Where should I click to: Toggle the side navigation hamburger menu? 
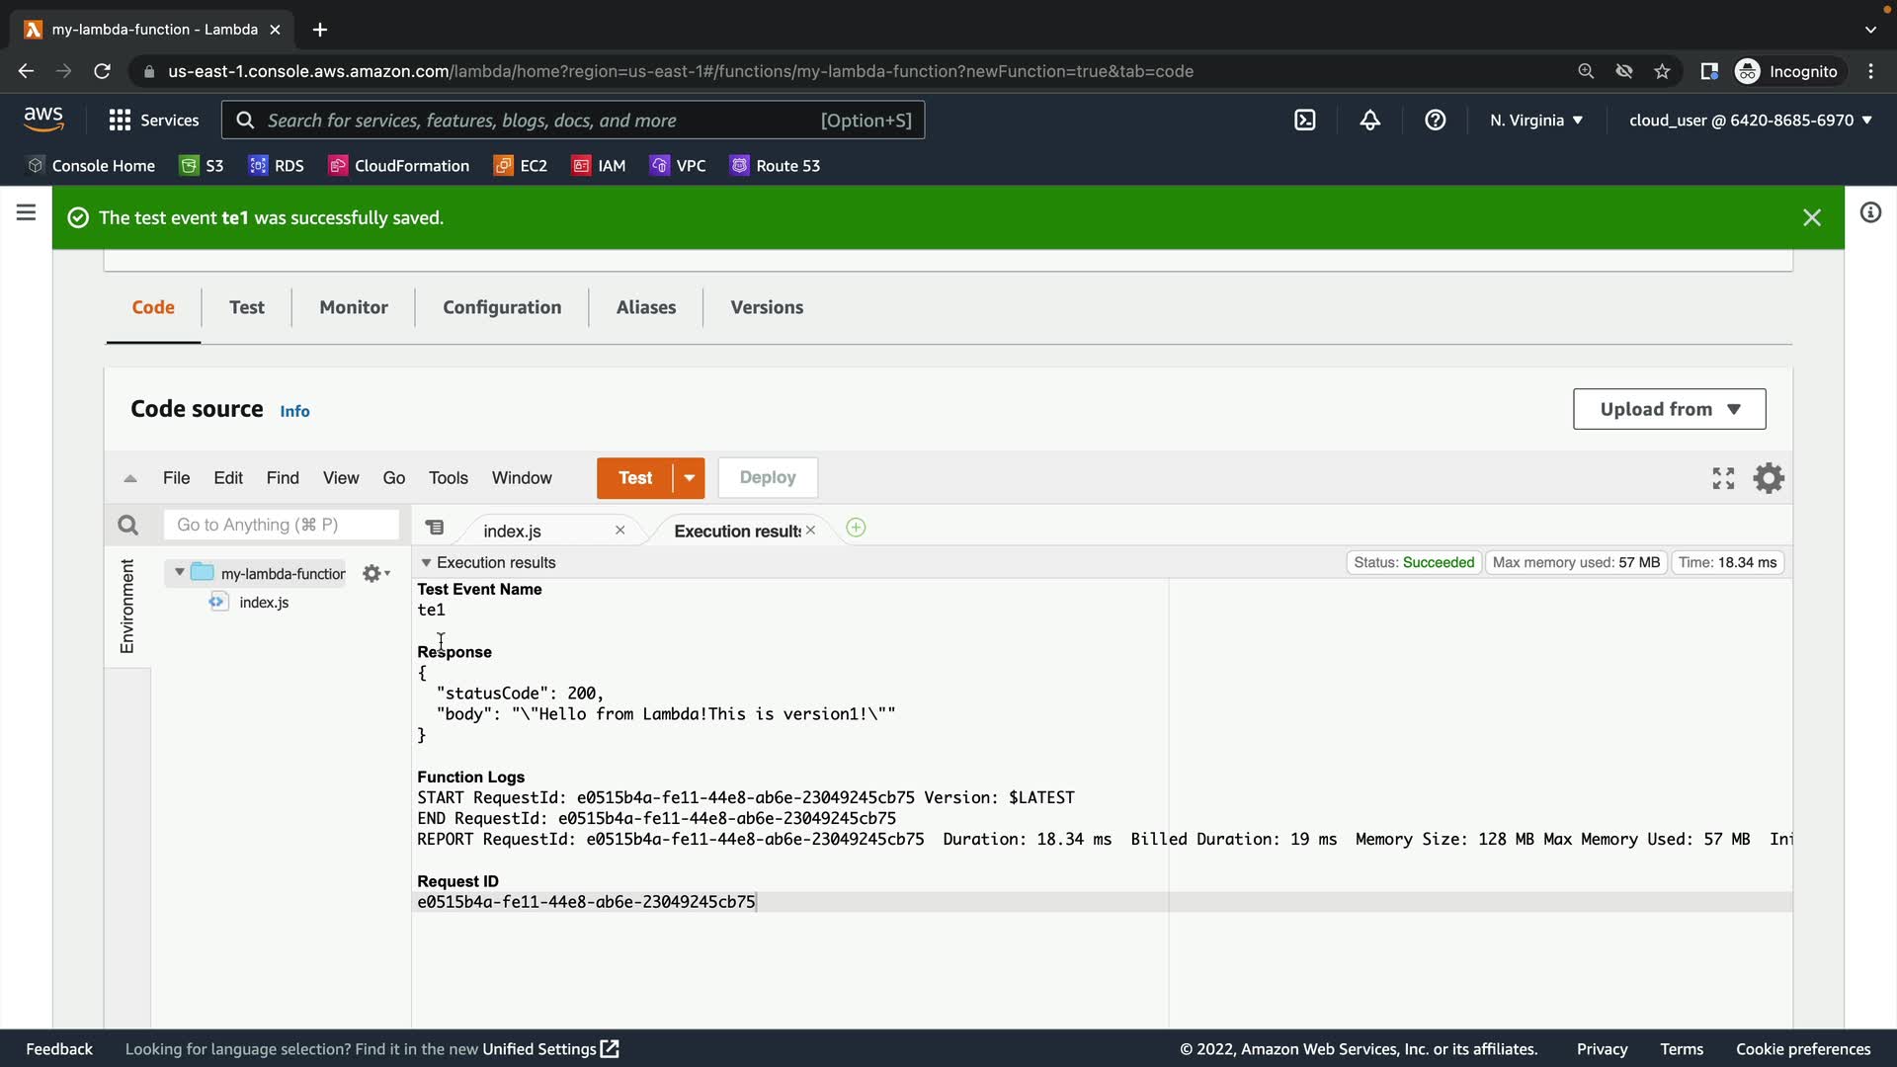[27, 212]
